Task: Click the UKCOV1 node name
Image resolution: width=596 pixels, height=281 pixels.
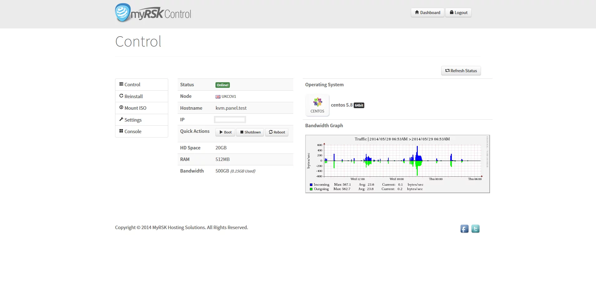Action: click(x=229, y=96)
